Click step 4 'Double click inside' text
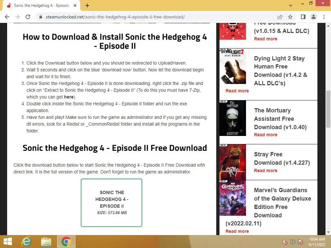The height and width of the screenshot is (248, 331). tap(107, 107)
